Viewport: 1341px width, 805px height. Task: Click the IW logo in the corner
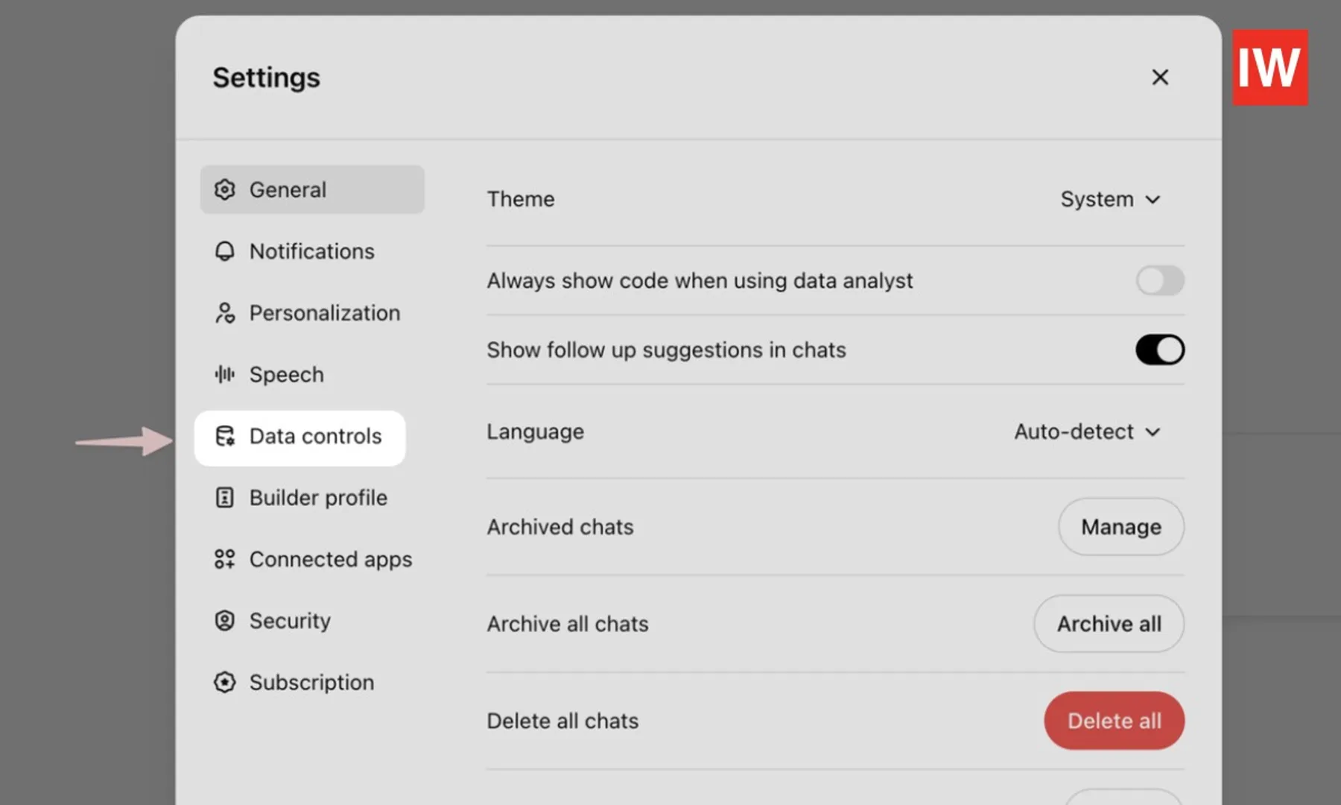tap(1269, 67)
